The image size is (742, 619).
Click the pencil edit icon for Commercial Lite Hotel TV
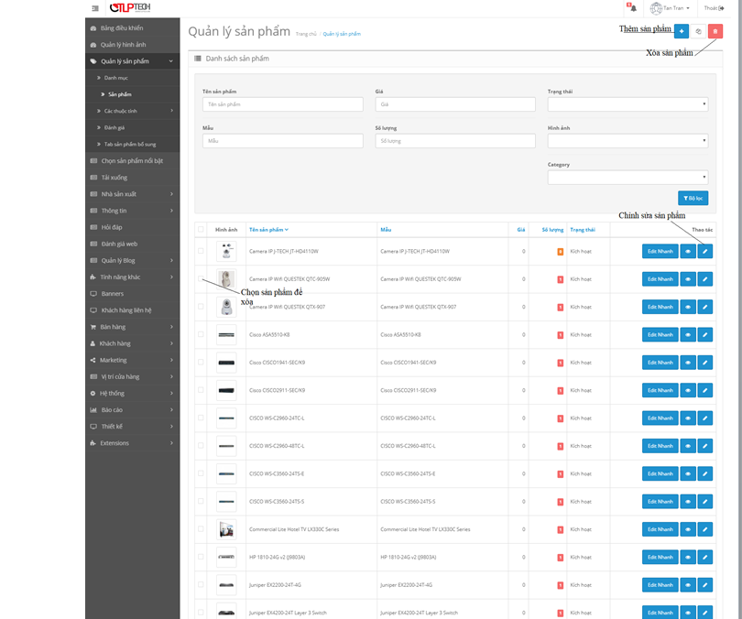pos(705,529)
